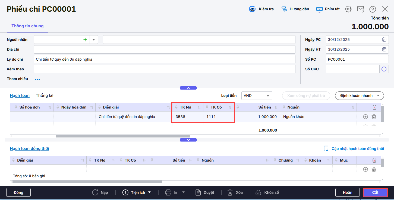
Task: Open the help question mark icon
Action: coord(373,9)
